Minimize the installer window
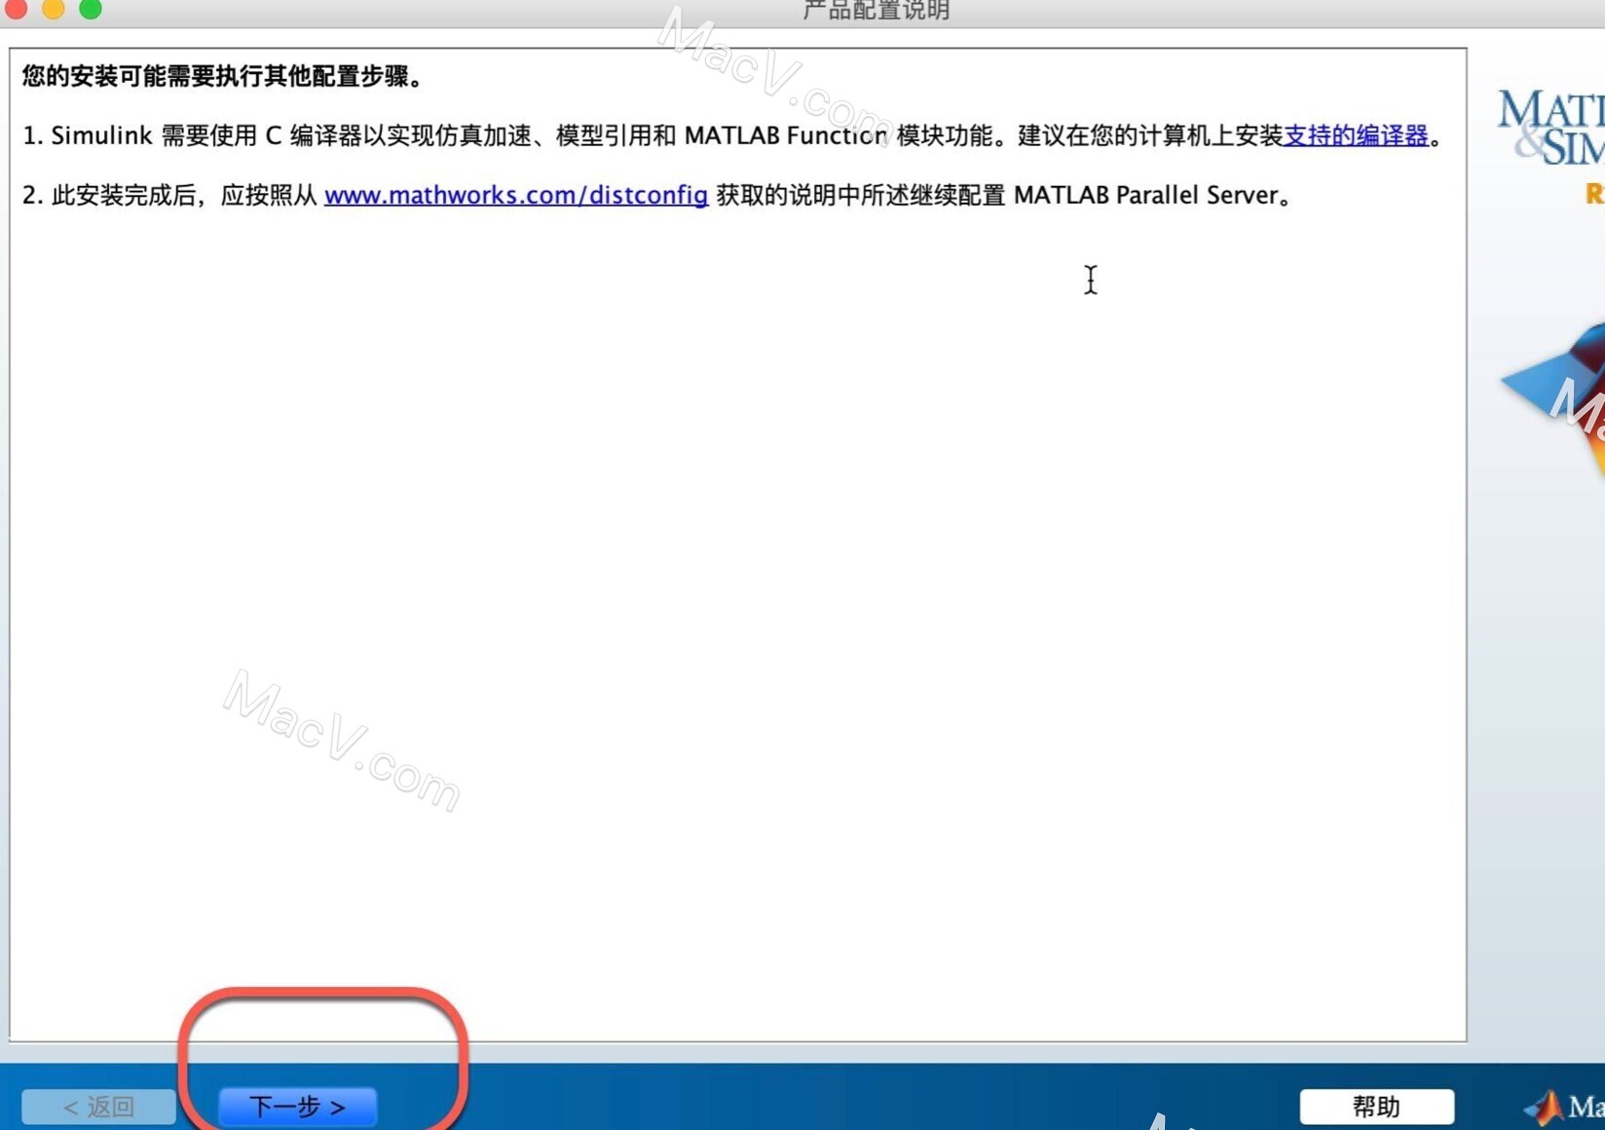 54,8
